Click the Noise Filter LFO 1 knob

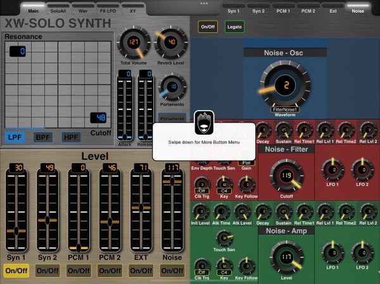(x=332, y=170)
